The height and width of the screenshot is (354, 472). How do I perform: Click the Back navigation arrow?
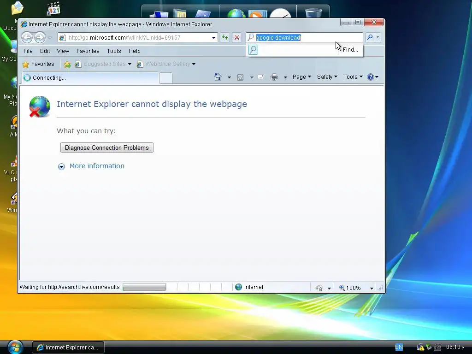click(27, 38)
